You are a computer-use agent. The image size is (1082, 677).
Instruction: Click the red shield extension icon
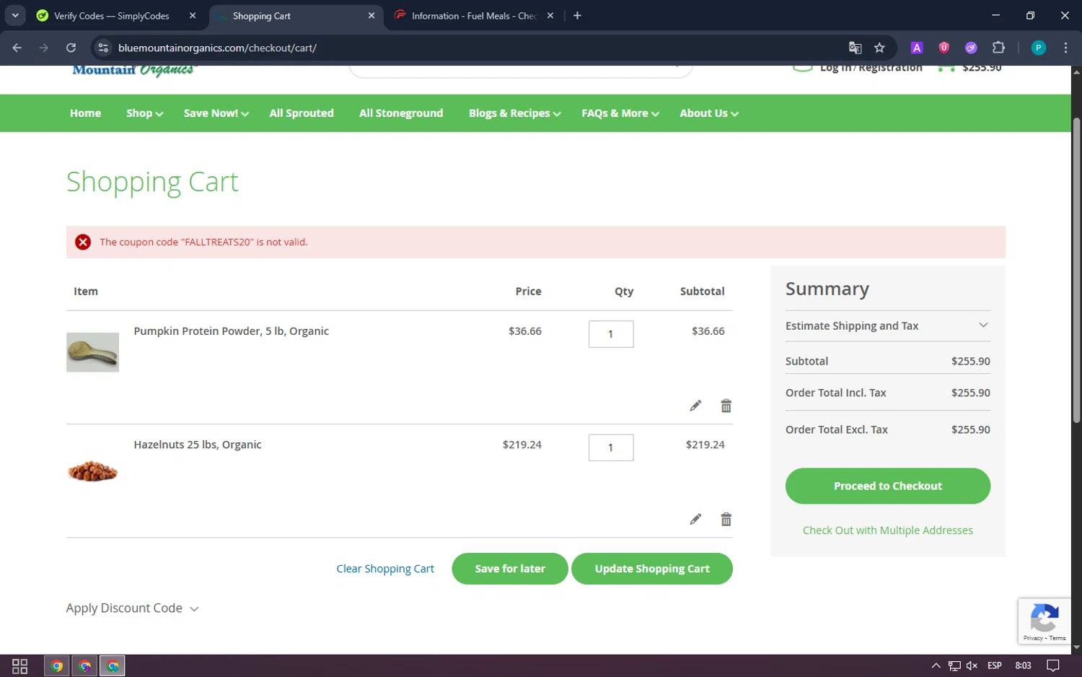pyautogui.click(x=944, y=48)
